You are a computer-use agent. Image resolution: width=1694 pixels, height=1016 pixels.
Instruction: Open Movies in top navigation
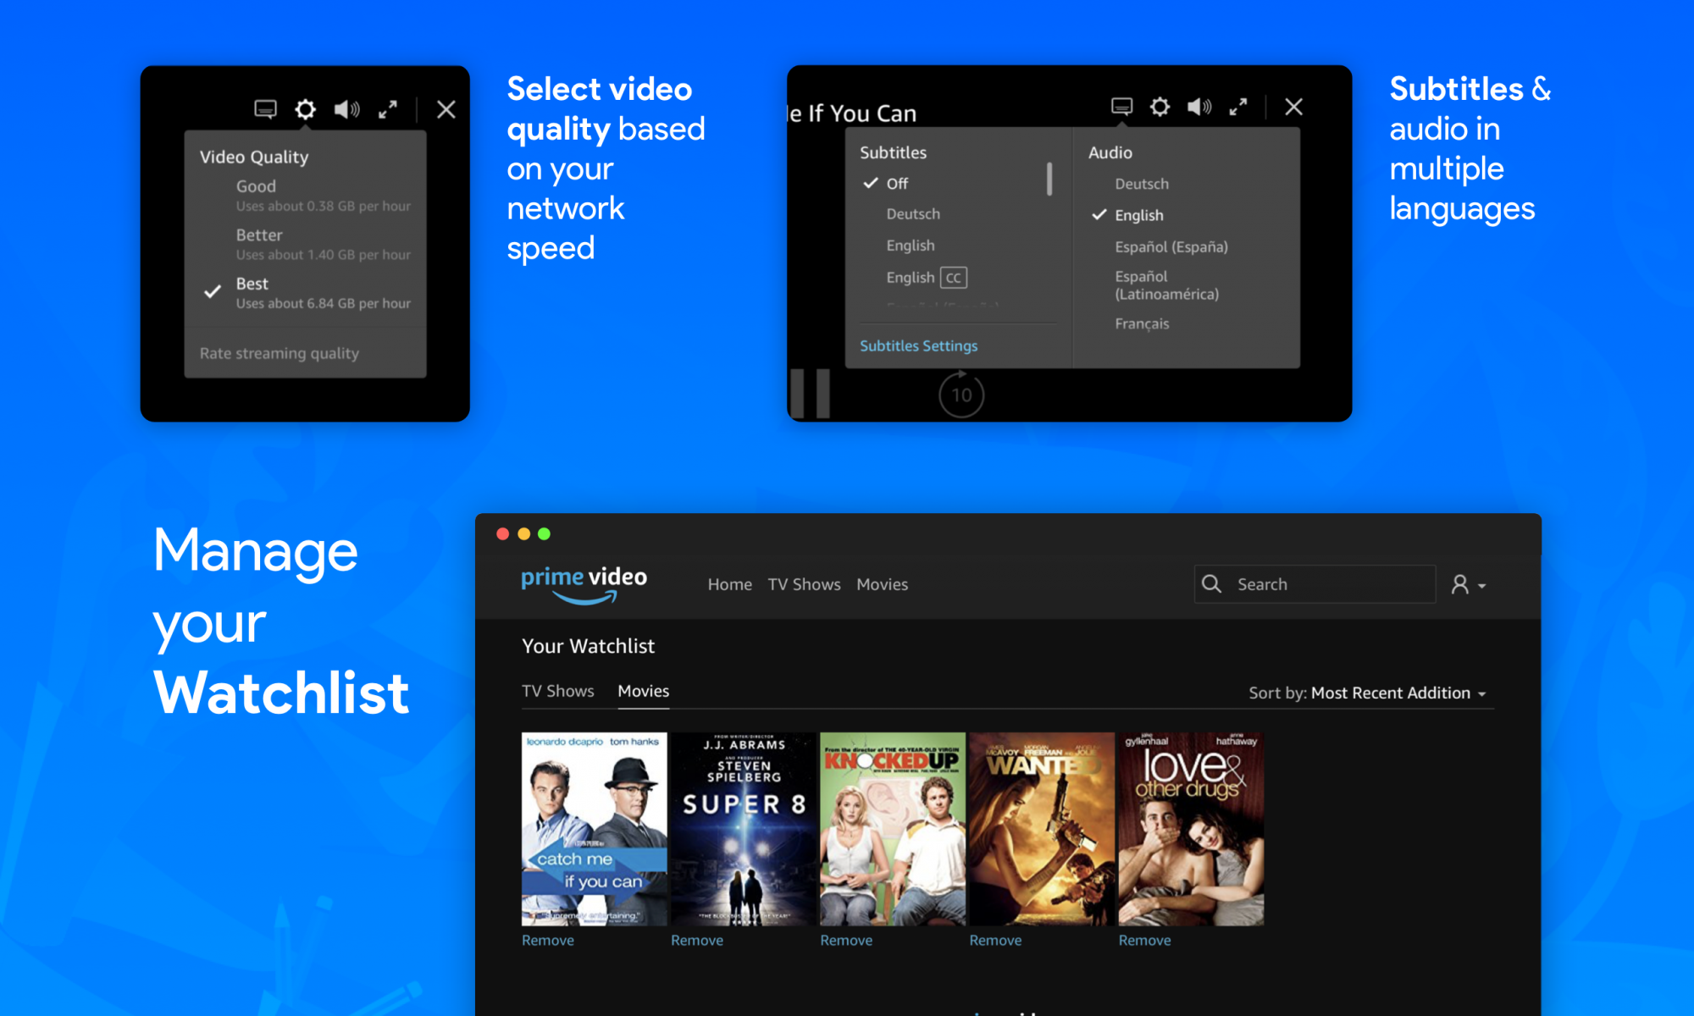coord(882,584)
